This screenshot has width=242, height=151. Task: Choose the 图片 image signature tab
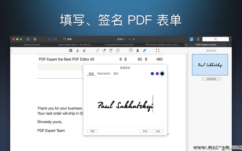(x=116, y=74)
